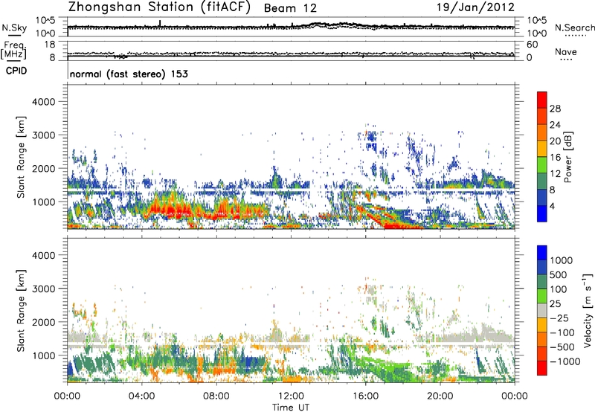Click the 2000 tick on velocity panel axis
595x412 pixels.
43,322
